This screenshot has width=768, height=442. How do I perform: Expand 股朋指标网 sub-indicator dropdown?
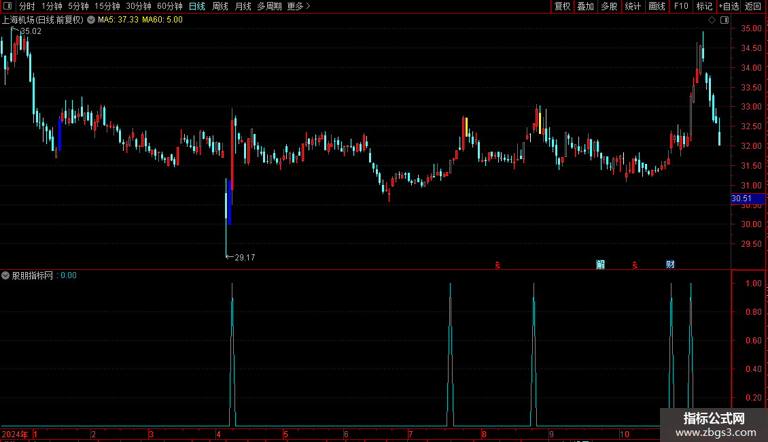tap(5, 275)
